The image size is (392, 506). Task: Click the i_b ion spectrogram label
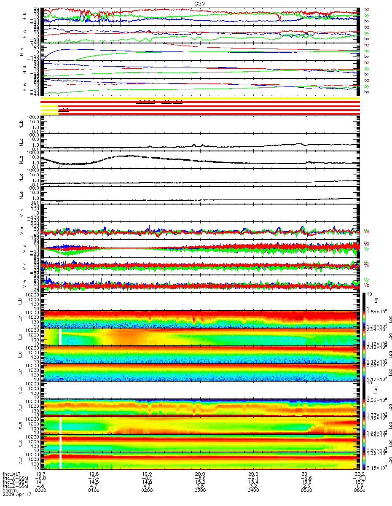(x=19, y=302)
